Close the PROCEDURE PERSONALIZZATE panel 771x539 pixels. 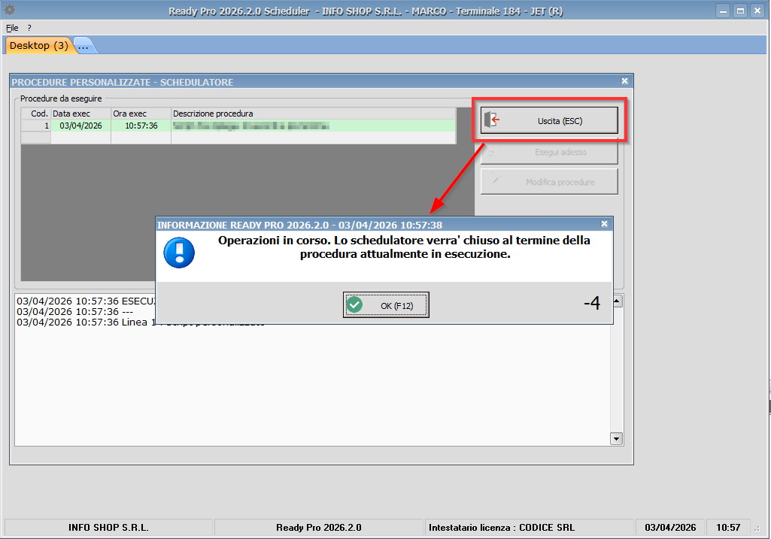click(624, 81)
